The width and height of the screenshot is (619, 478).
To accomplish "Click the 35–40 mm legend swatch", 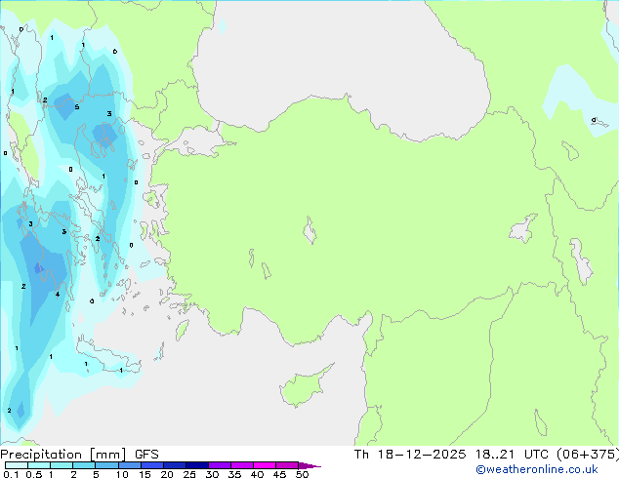I will (x=241, y=465).
